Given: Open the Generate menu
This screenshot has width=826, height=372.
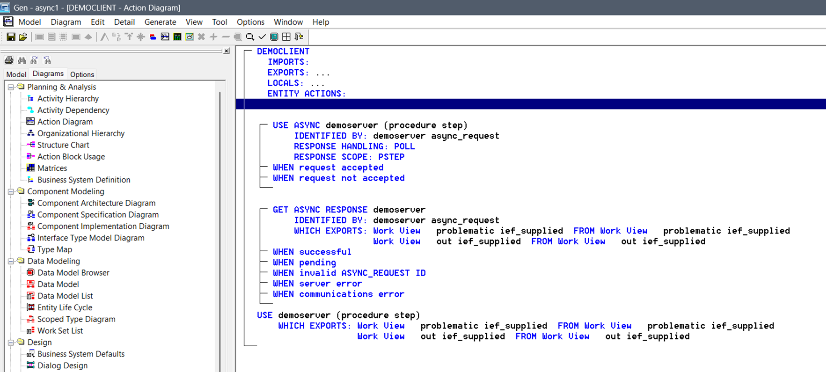Looking at the screenshot, I should tap(160, 22).
